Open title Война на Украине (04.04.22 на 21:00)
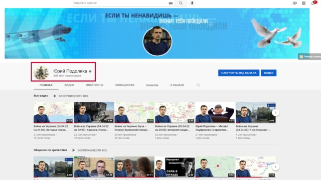 pyautogui.click(x=51, y=128)
